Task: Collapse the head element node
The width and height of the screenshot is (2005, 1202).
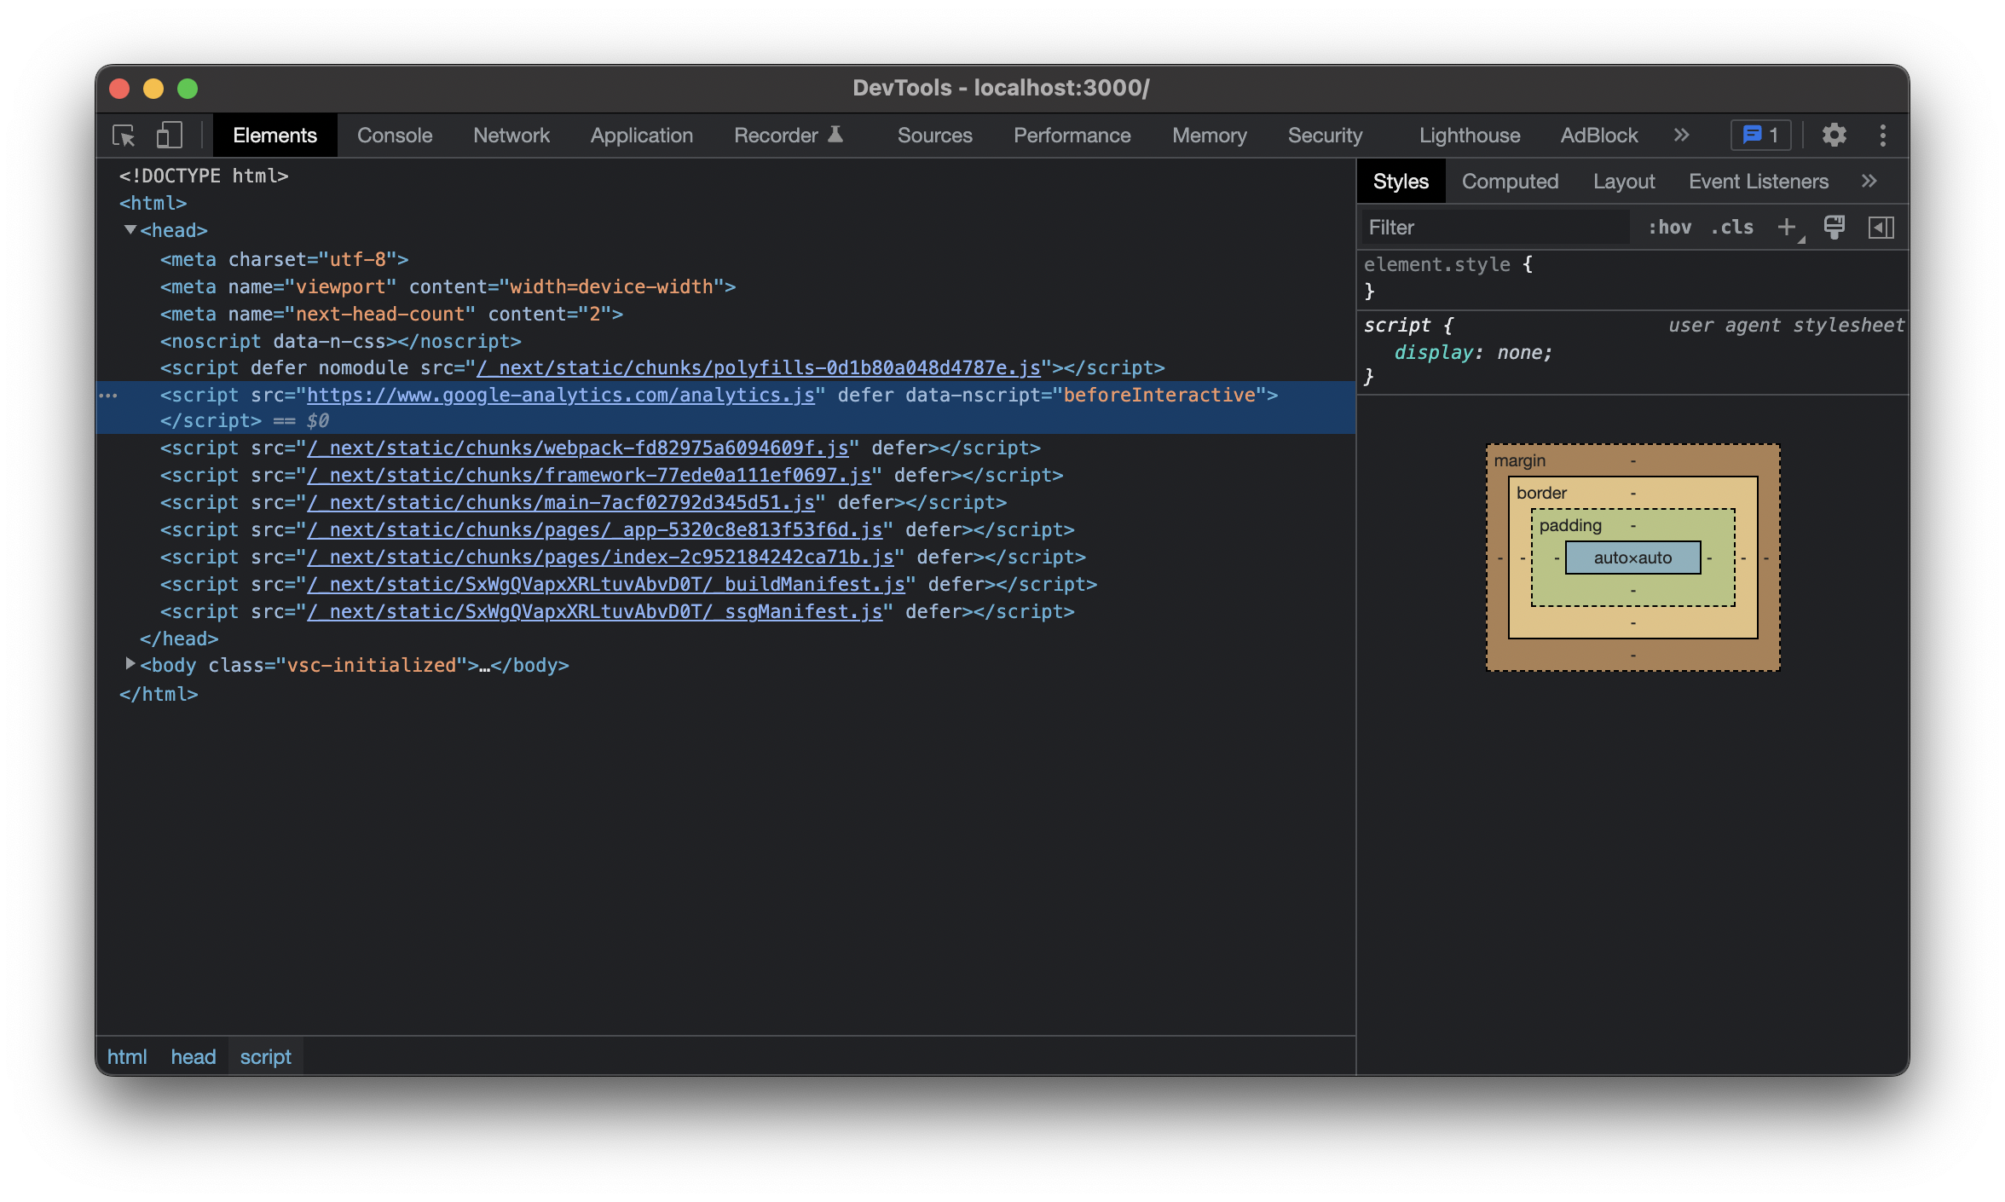Action: [x=130, y=230]
